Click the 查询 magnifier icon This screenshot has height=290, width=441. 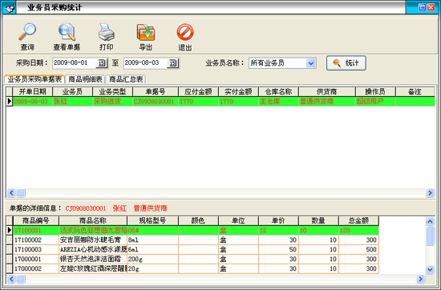pos(27,32)
